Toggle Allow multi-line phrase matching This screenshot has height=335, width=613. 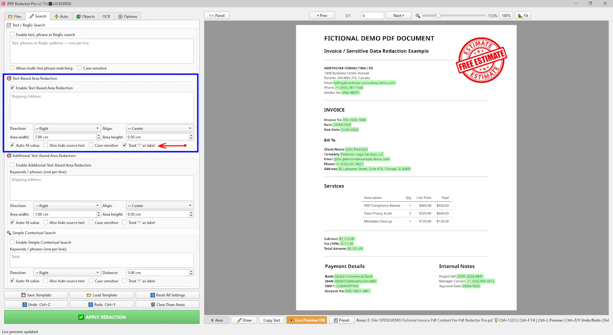(x=12, y=68)
